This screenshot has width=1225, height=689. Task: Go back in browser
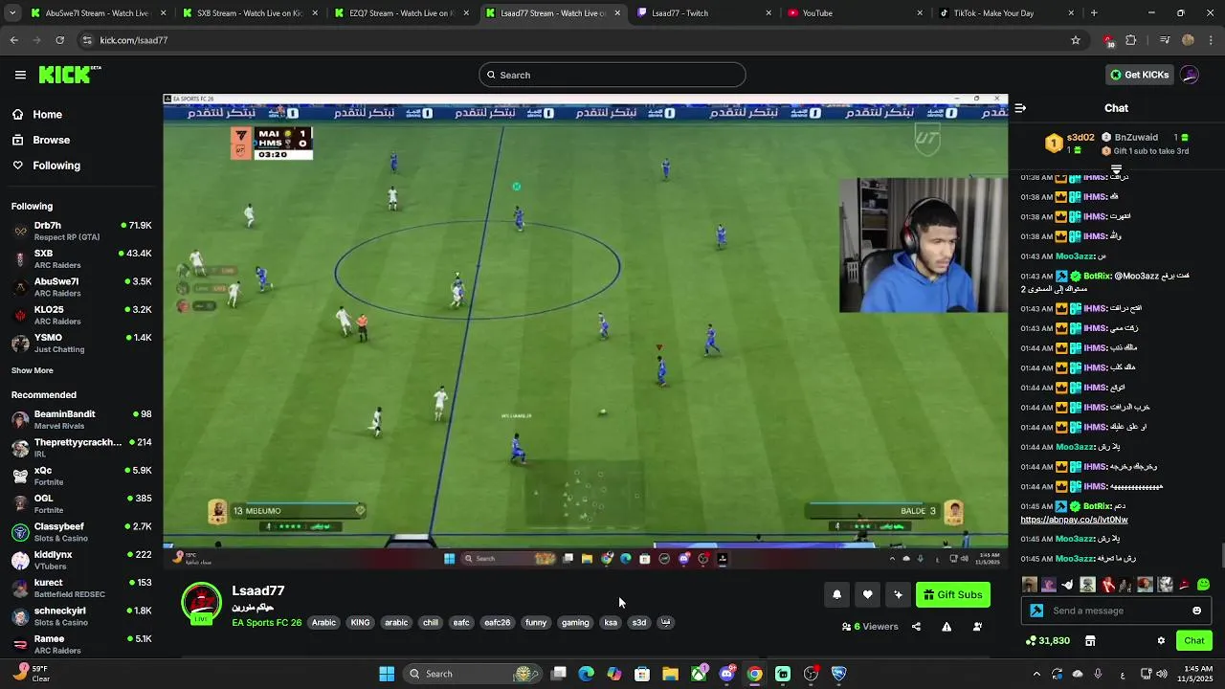[x=14, y=40]
